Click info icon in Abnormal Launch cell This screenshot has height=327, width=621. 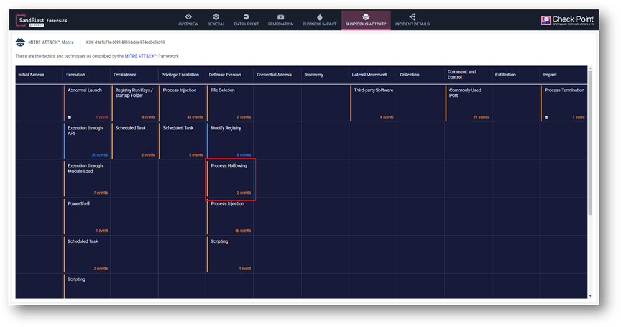pos(70,117)
